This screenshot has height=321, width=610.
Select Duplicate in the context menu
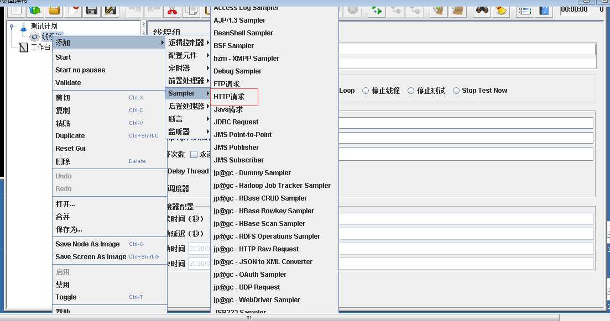click(x=70, y=136)
